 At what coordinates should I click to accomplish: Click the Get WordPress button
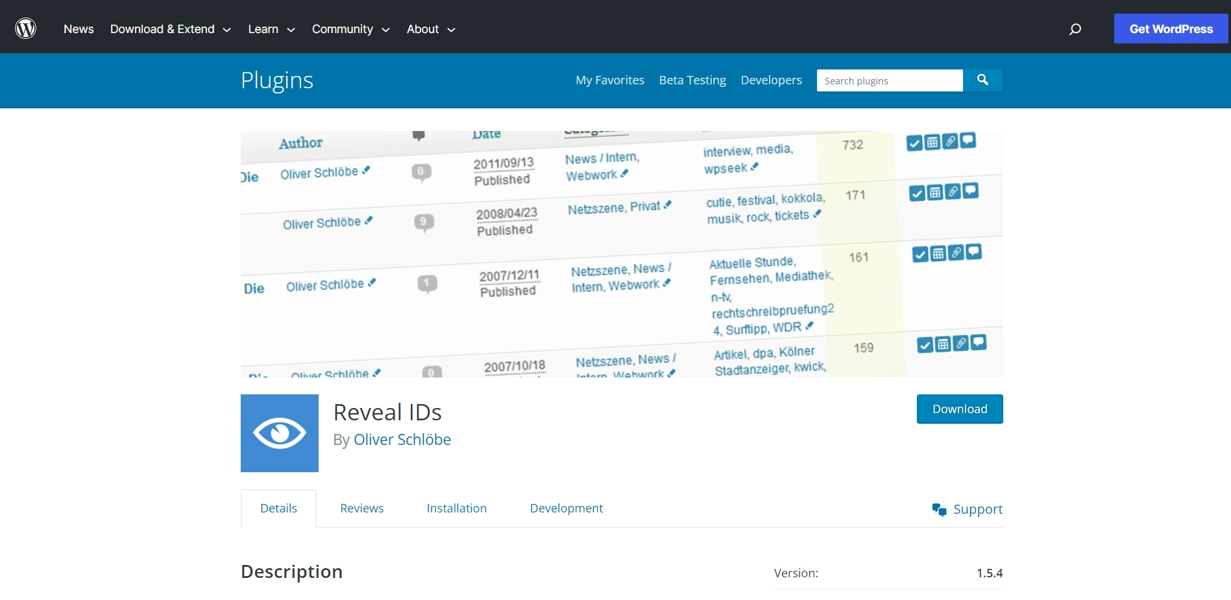pyautogui.click(x=1171, y=29)
